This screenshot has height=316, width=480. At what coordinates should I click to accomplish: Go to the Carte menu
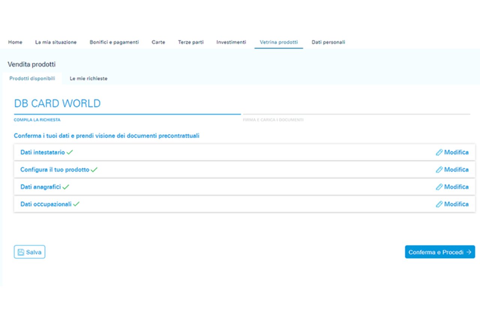(x=158, y=42)
